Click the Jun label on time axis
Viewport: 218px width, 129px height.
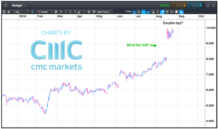(x=120, y=16)
